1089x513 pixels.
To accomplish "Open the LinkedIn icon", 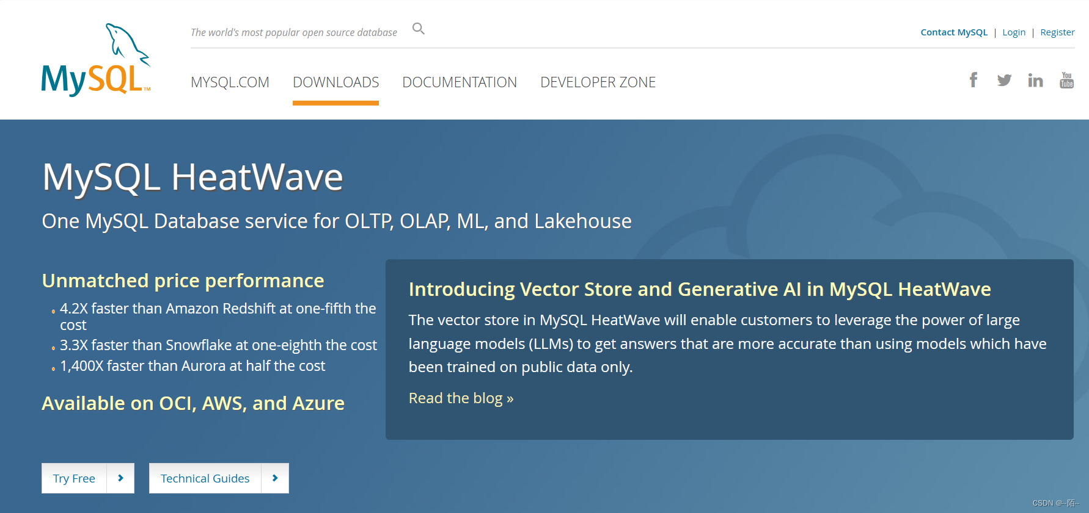I will 1035,80.
